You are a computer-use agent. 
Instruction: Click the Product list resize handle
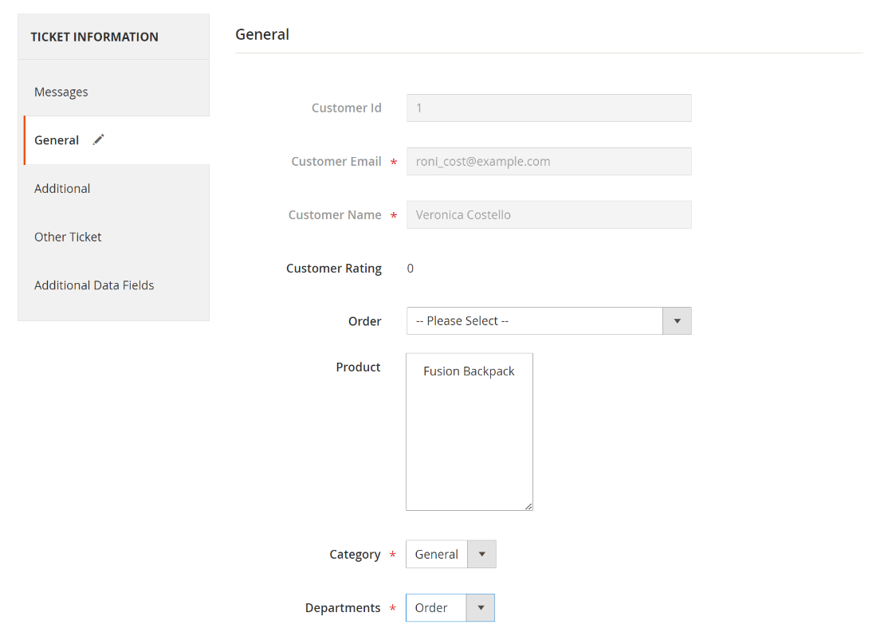click(528, 505)
